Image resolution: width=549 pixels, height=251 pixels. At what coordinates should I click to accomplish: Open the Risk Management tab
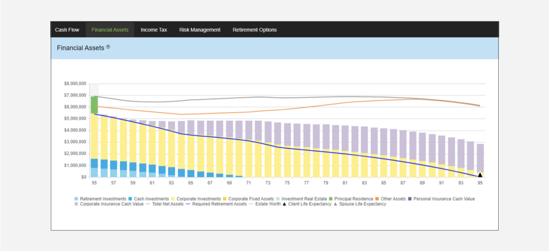(x=200, y=30)
